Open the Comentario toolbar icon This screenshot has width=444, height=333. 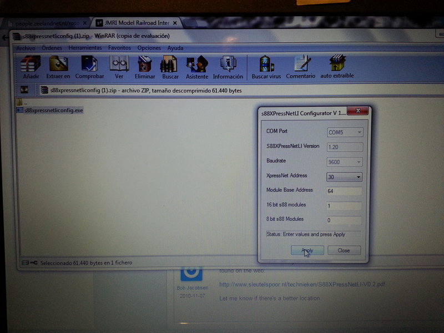click(300, 67)
